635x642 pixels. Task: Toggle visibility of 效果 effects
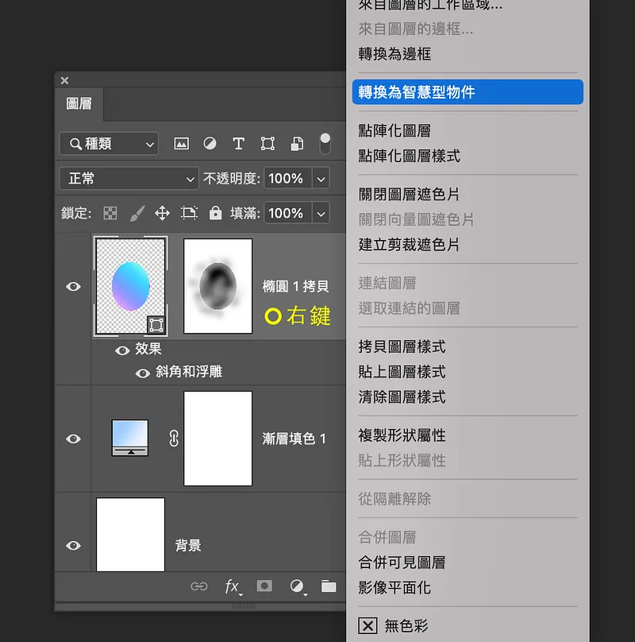(122, 350)
